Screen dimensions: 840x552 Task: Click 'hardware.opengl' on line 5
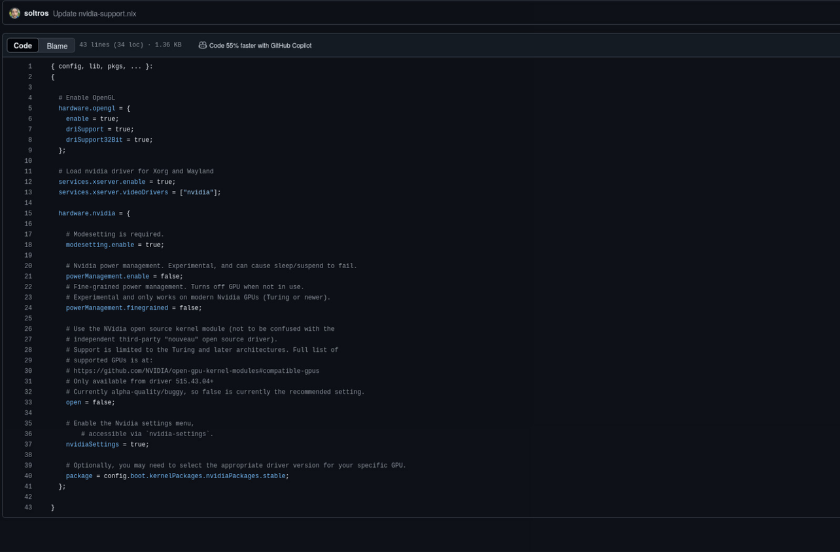[x=87, y=109]
